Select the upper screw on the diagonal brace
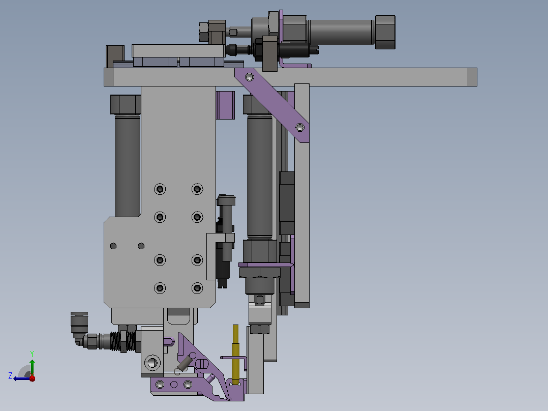The height and width of the screenshot is (411, 548). coord(249,77)
